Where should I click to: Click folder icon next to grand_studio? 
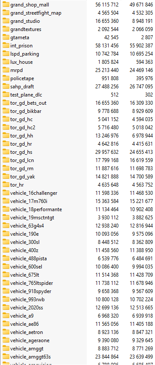pos(6,21)
